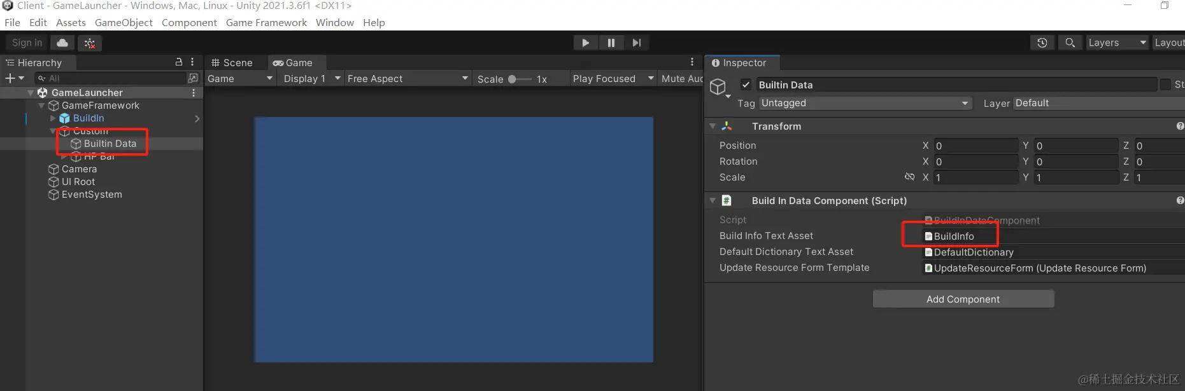1185x391 pixels.
Task: Open the Free Aspect dropdown
Action: (408, 78)
